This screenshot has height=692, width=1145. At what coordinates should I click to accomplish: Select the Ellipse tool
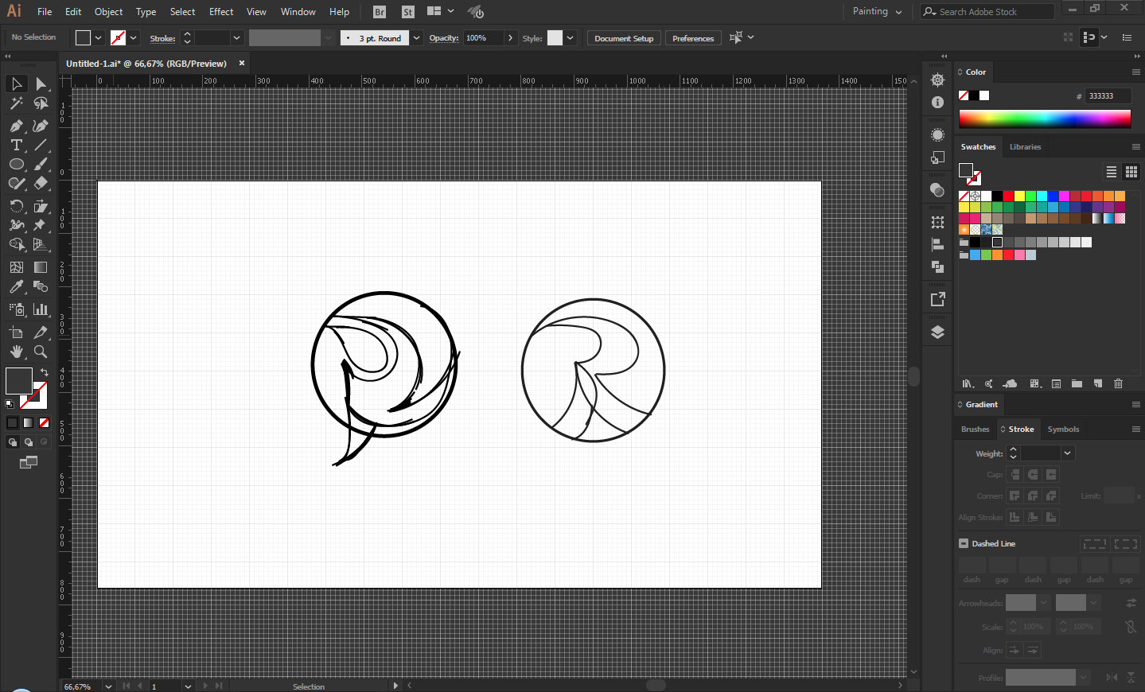(16, 164)
